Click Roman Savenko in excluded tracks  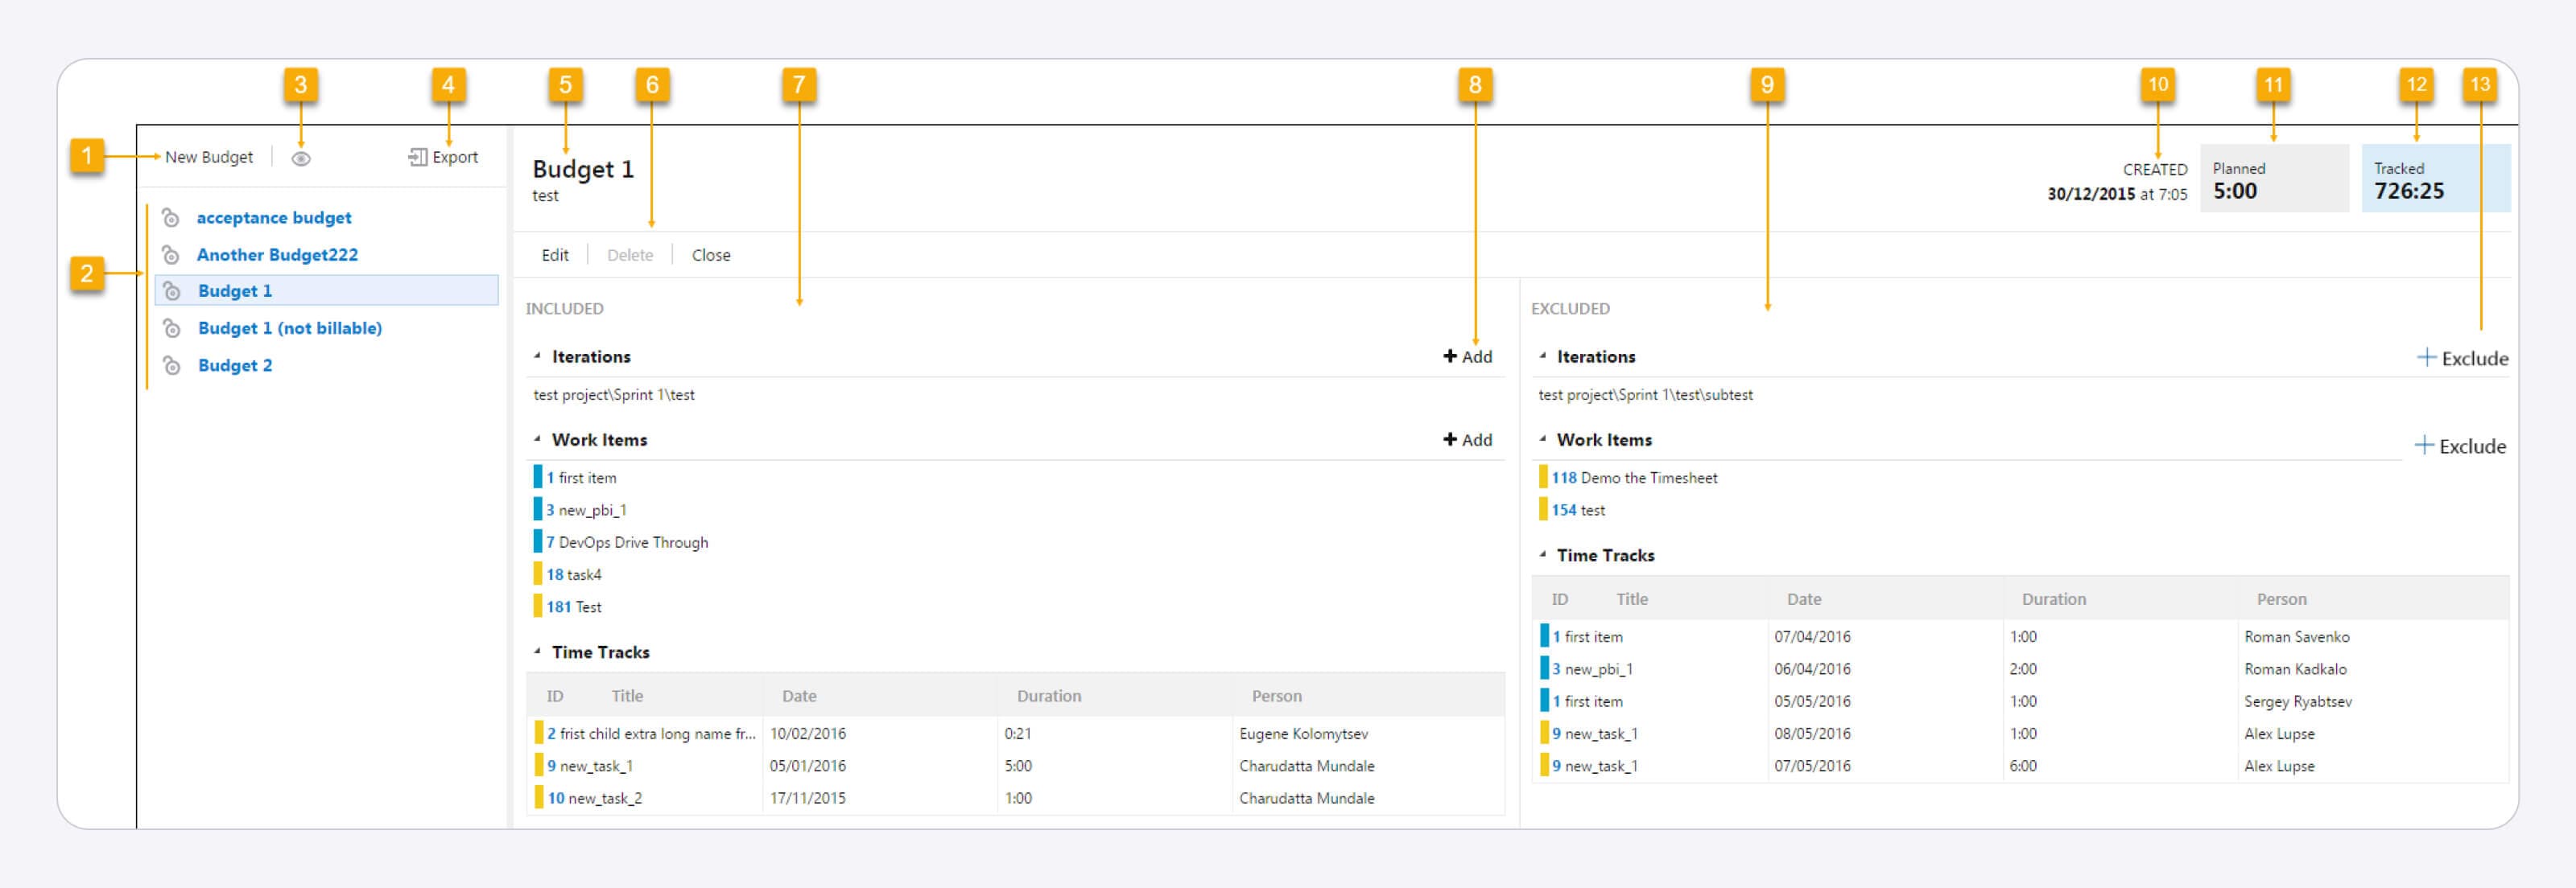[2296, 636]
